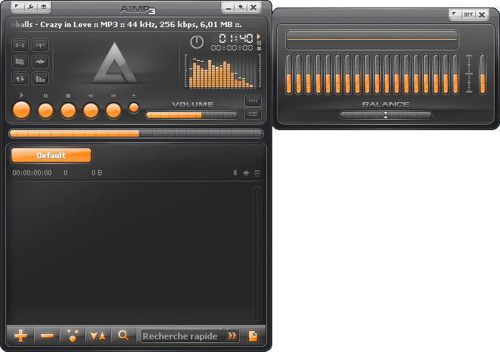Pin player with the pushpin icon
Screen dimensions: 500x352
click(x=241, y=7)
